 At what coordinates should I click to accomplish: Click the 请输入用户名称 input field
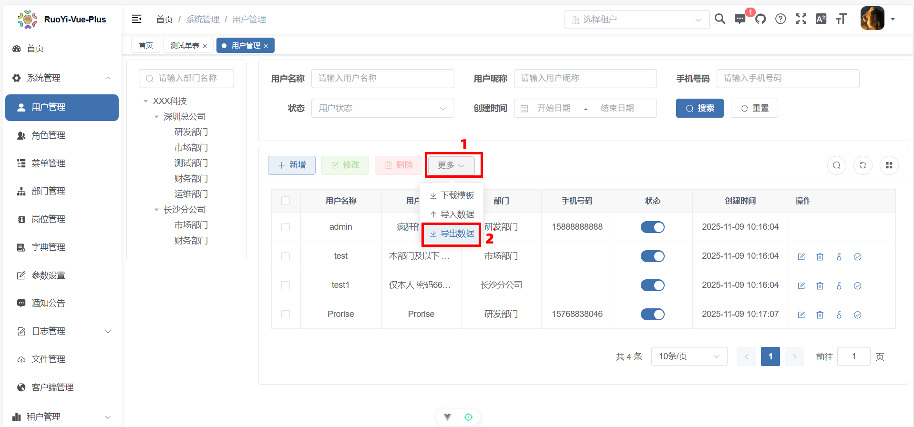pyautogui.click(x=382, y=78)
